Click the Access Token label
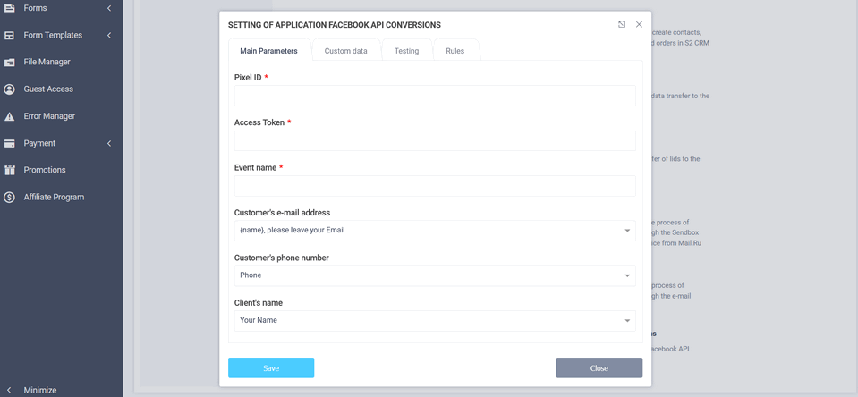858x397 pixels. pos(259,123)
